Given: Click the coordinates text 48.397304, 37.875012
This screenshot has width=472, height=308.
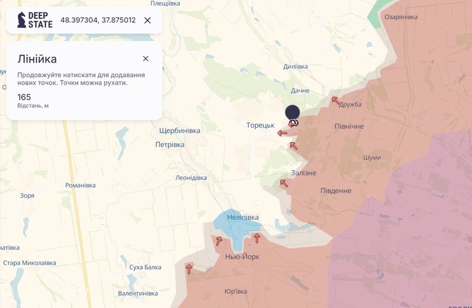Looking at the screenshot, I should point(98,20).
